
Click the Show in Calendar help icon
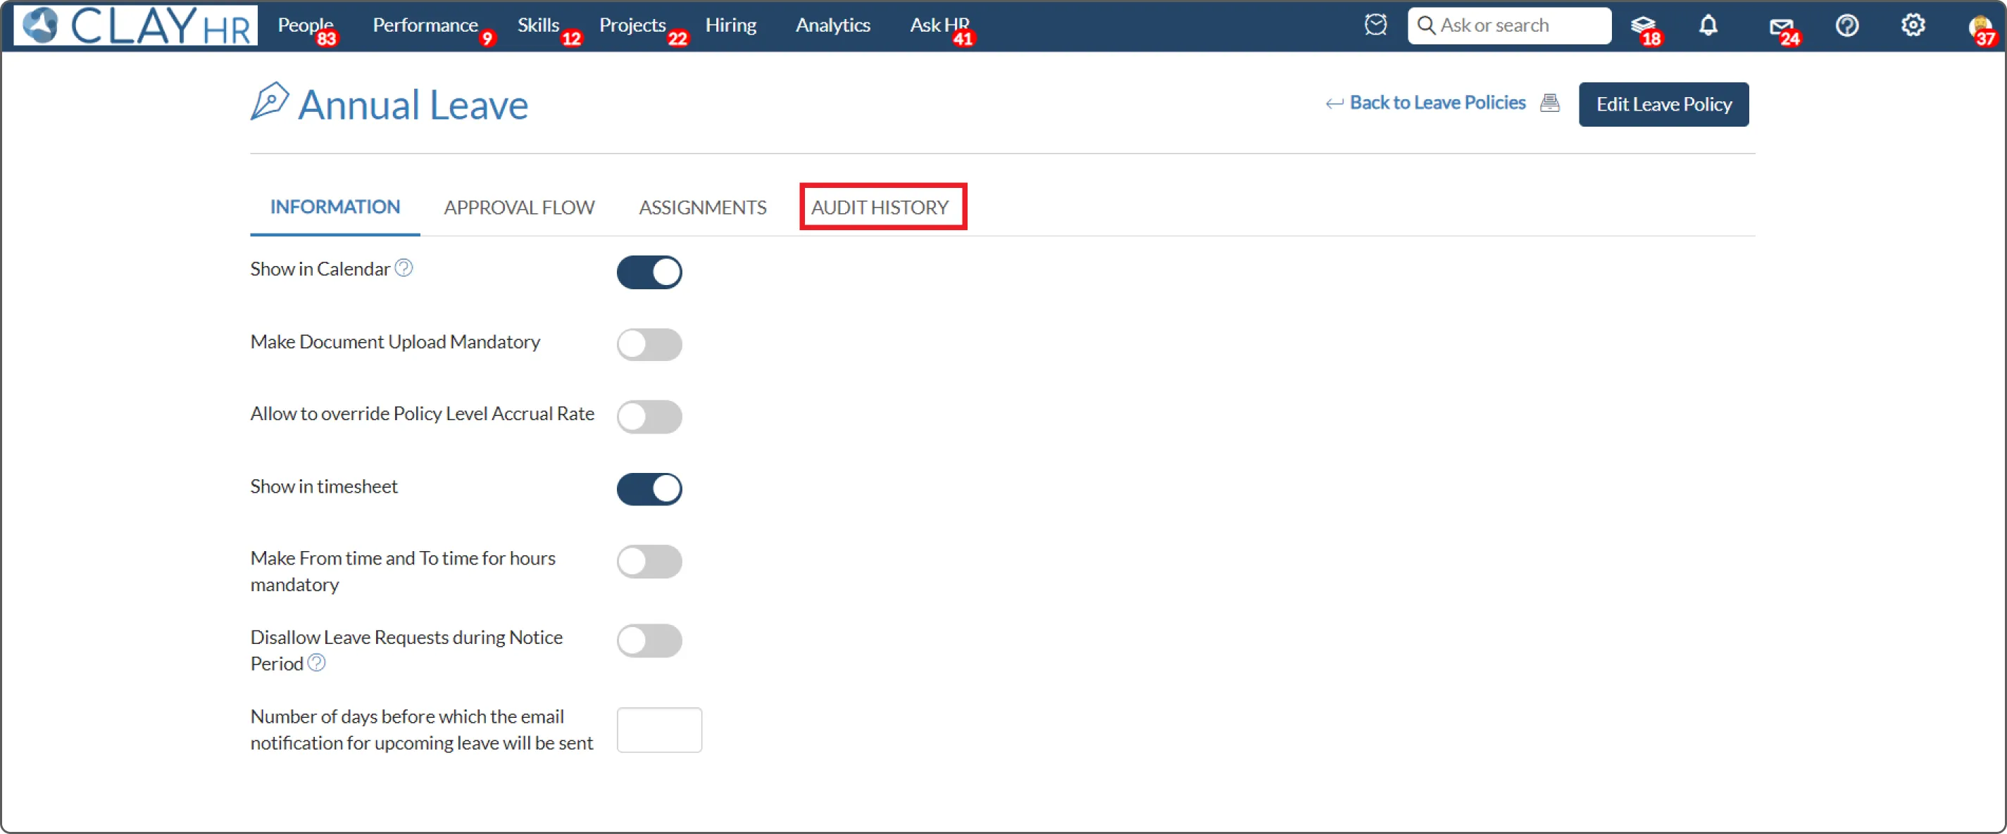point(404,268)
